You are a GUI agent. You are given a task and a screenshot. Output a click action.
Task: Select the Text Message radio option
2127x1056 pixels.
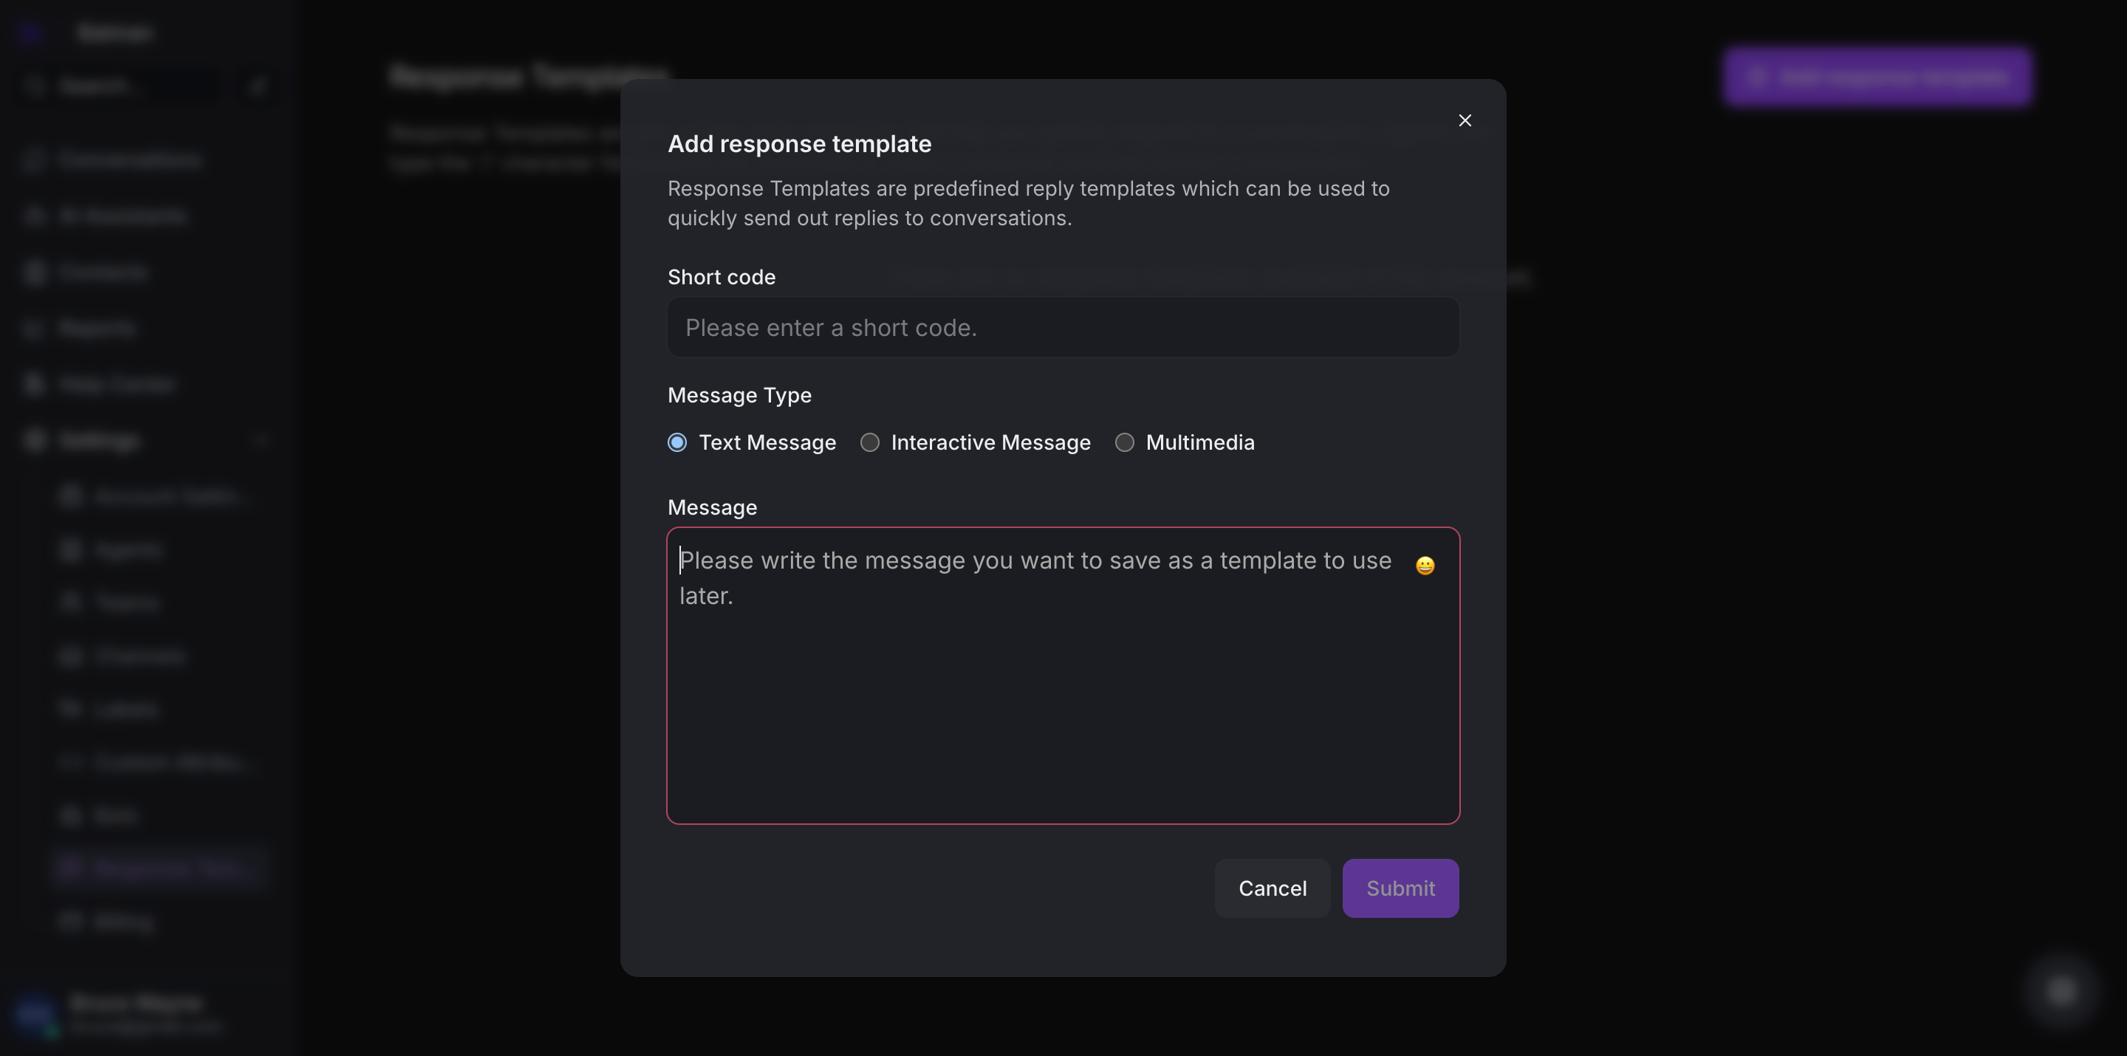tap(677, 442)
